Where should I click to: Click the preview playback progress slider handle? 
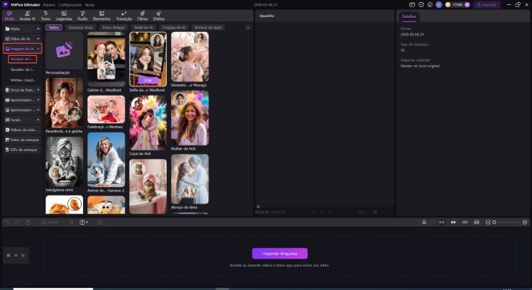(x=258, y=206)
